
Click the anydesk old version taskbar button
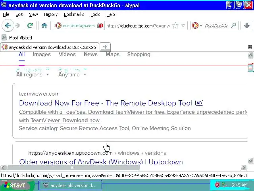tap(70, 185)
